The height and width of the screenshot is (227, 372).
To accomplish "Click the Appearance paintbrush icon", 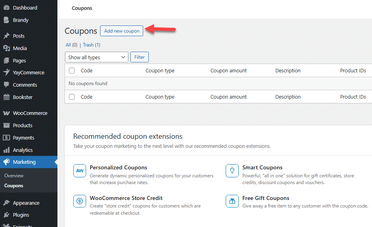I will click(x=6, y=203).
